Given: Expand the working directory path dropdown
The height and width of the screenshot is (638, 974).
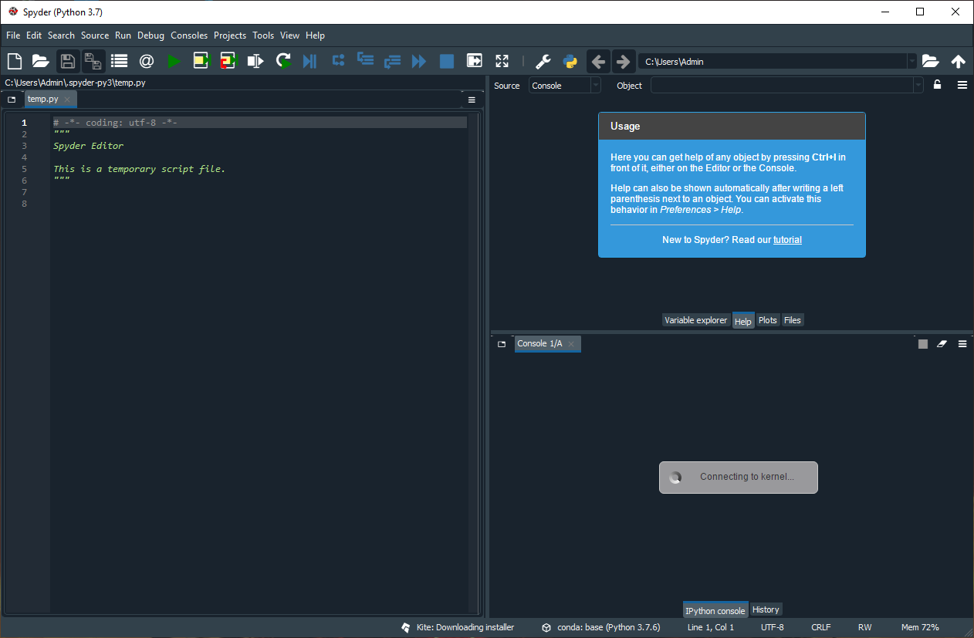Looking at the screenshot, I should tap(912, 61).
